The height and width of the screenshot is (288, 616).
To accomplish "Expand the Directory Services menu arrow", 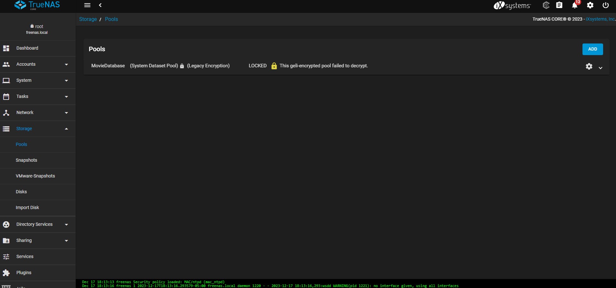I will pos(66,225).
